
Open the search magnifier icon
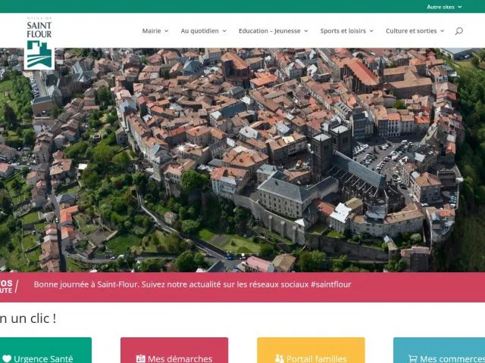[458, 31]
